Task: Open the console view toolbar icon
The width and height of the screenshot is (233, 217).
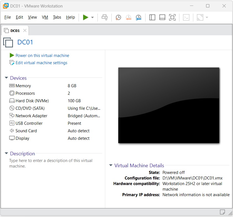Action: pos(186,18)
